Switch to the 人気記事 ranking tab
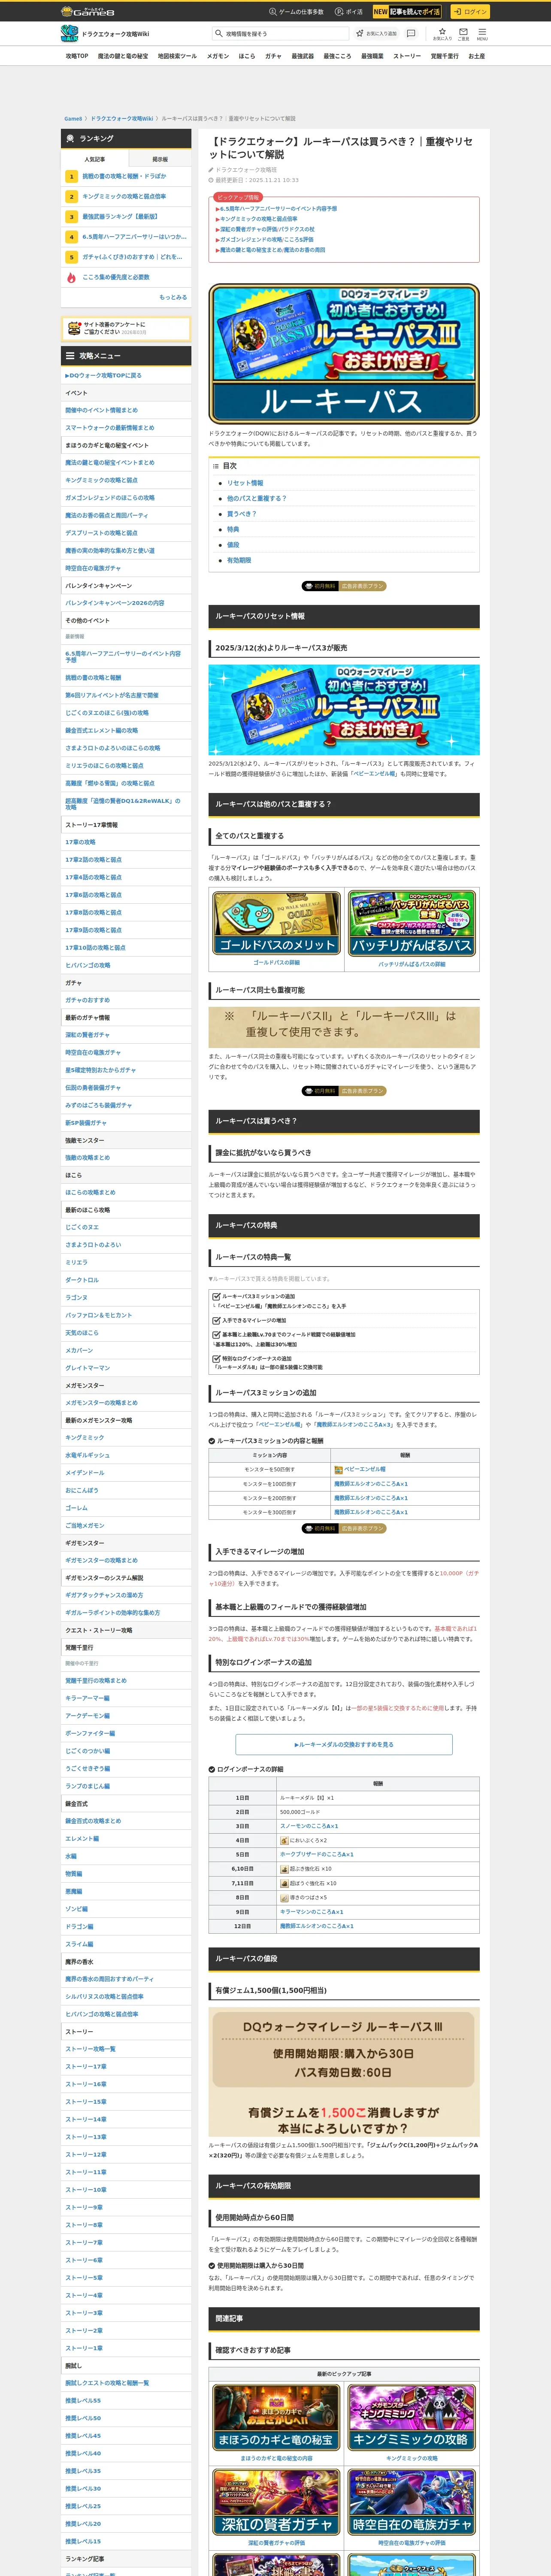Screen dimensions: 551x2576 [94, 159]
